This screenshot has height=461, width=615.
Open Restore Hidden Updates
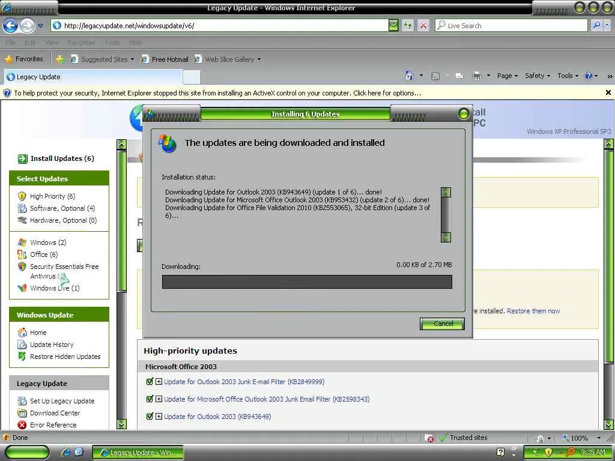(x=65, y=357)
